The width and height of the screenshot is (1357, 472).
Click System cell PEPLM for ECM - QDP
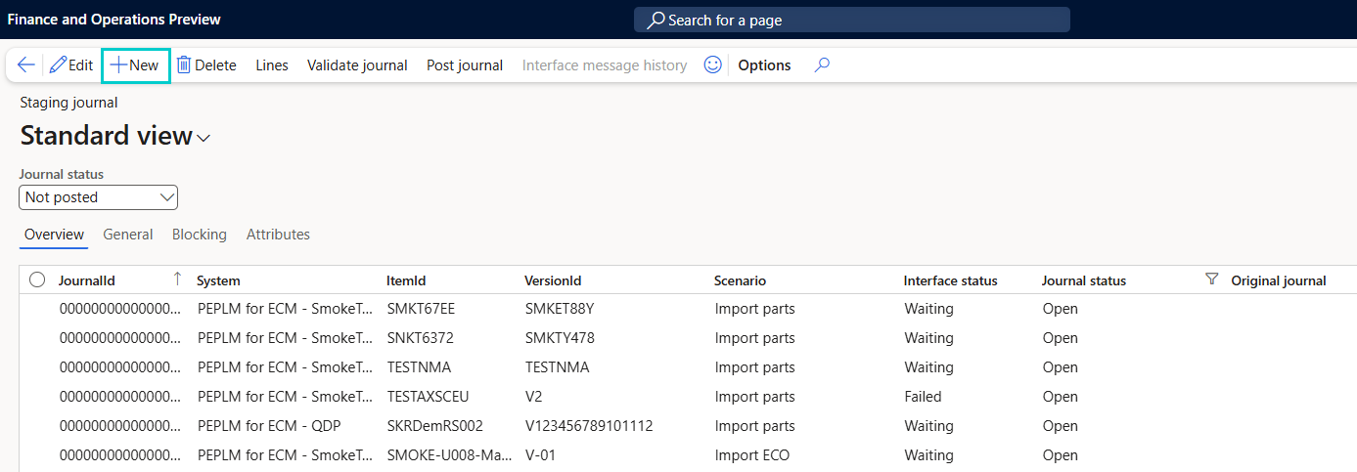coord(269,426)
